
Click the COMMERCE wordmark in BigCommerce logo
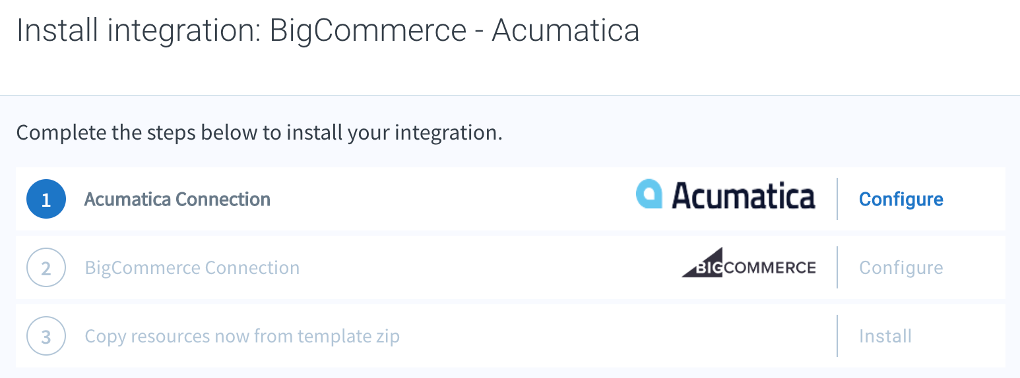tap(769, 267)
